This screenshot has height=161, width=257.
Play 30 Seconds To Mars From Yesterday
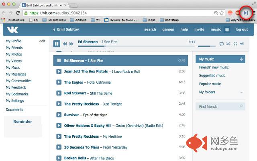(59, 147)
